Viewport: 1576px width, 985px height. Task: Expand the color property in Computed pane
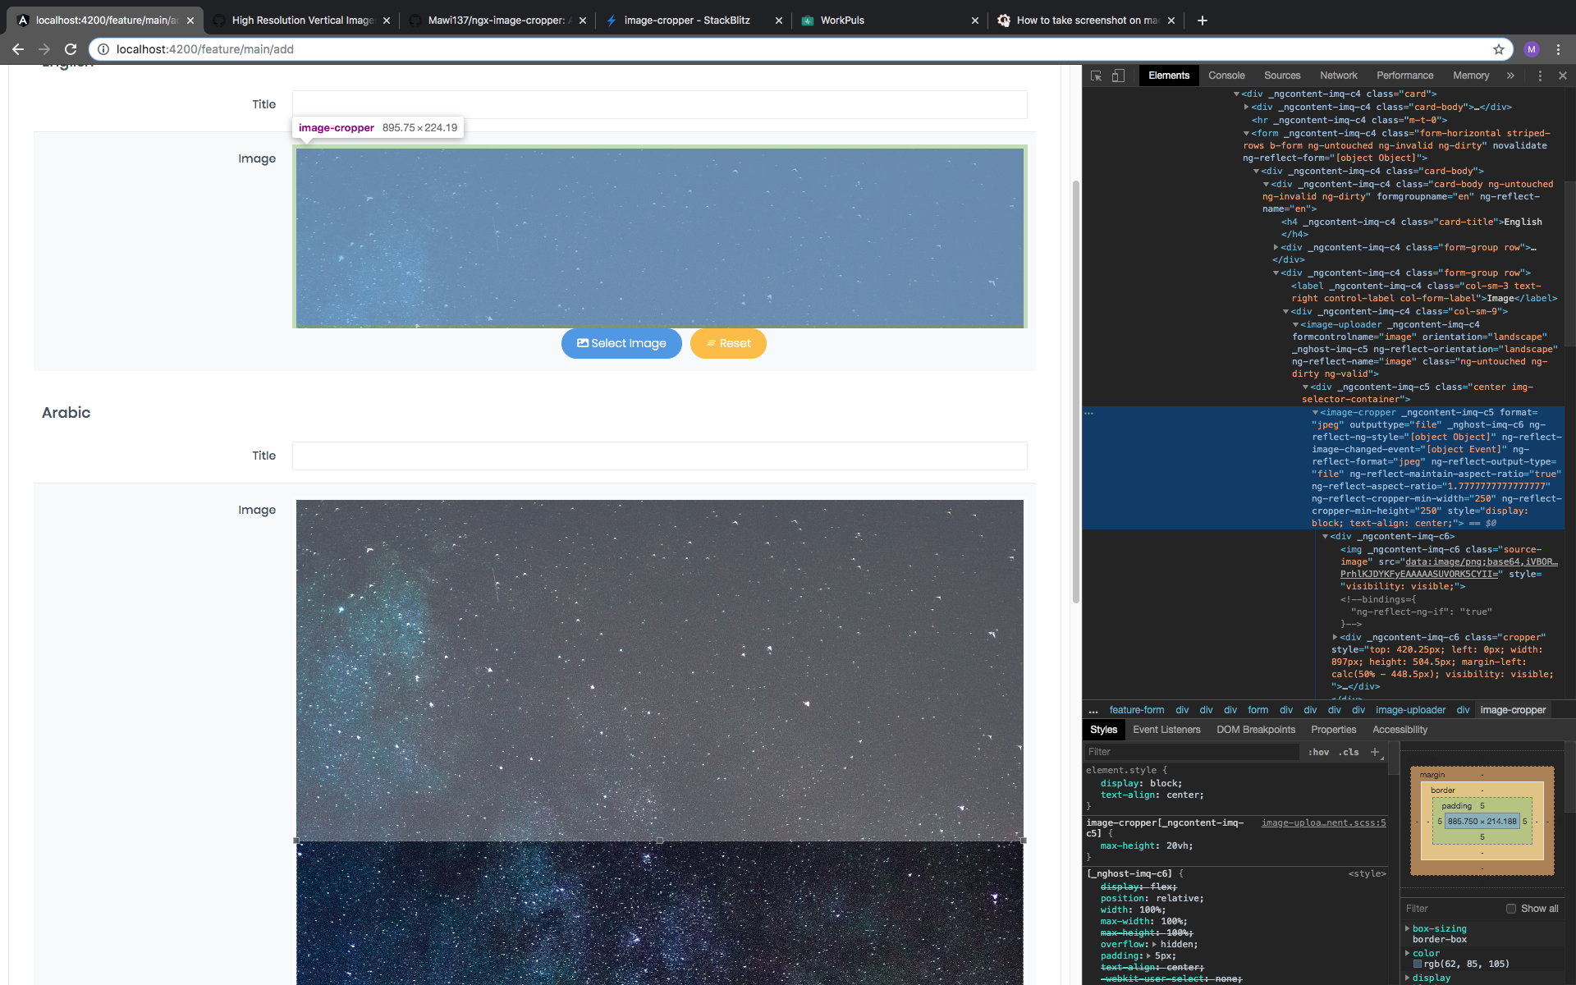(x=1409, y=953)
